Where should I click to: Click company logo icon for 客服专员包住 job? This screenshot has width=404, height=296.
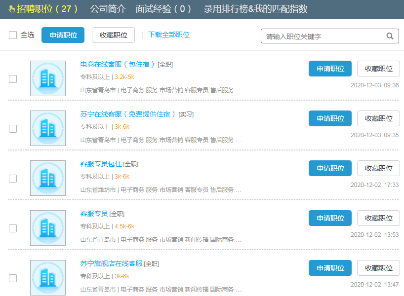tap(47, 178)
